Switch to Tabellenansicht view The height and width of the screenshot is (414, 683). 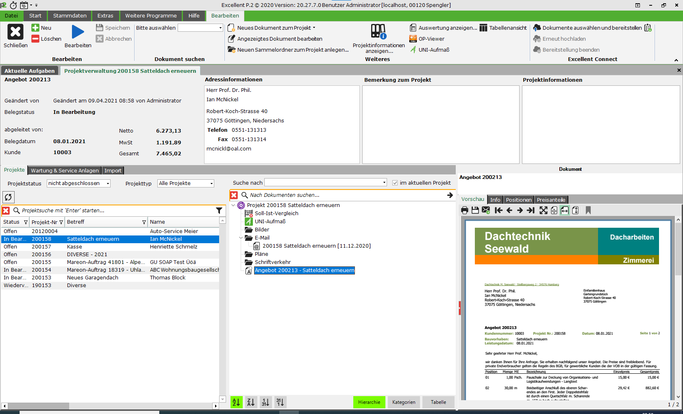pos(503,28)
